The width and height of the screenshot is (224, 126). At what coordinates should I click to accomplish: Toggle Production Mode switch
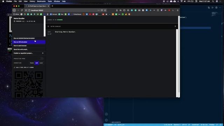tap(42, 58)
